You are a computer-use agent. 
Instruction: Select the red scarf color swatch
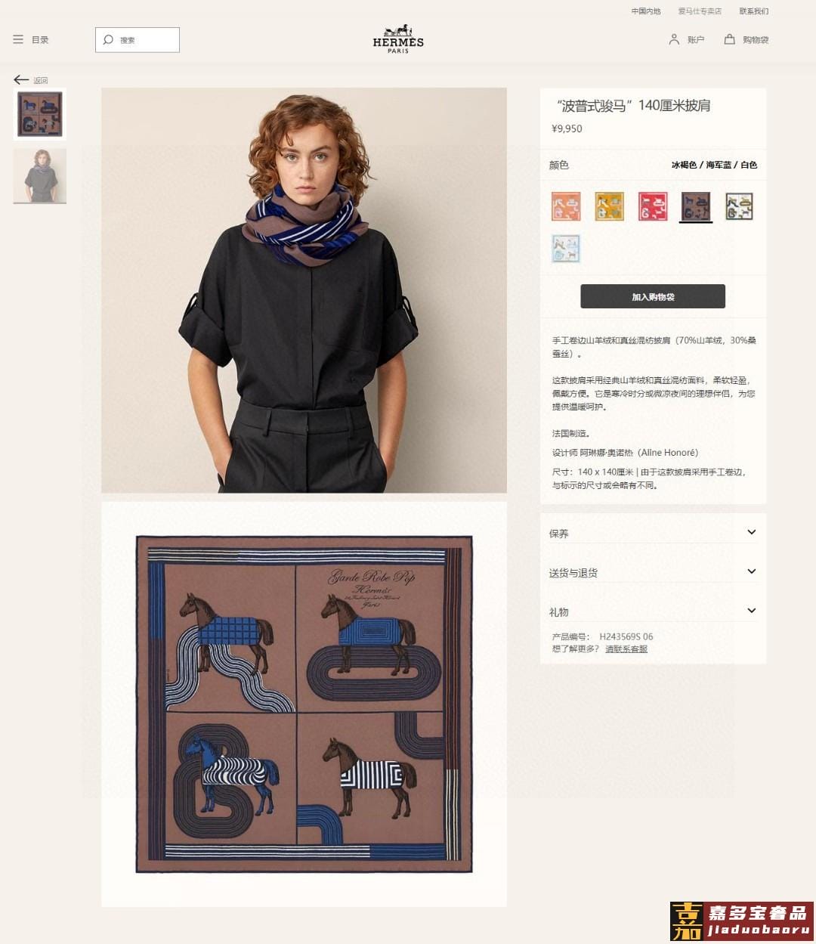click(x=653, y=206)
